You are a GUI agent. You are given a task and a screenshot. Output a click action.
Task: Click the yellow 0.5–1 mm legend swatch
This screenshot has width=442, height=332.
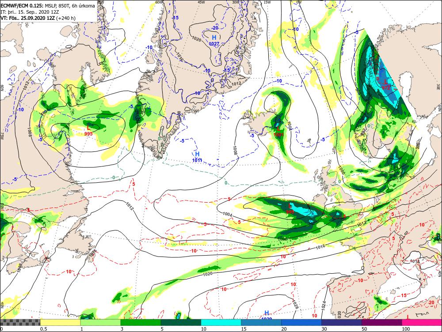tap(60, 322)
